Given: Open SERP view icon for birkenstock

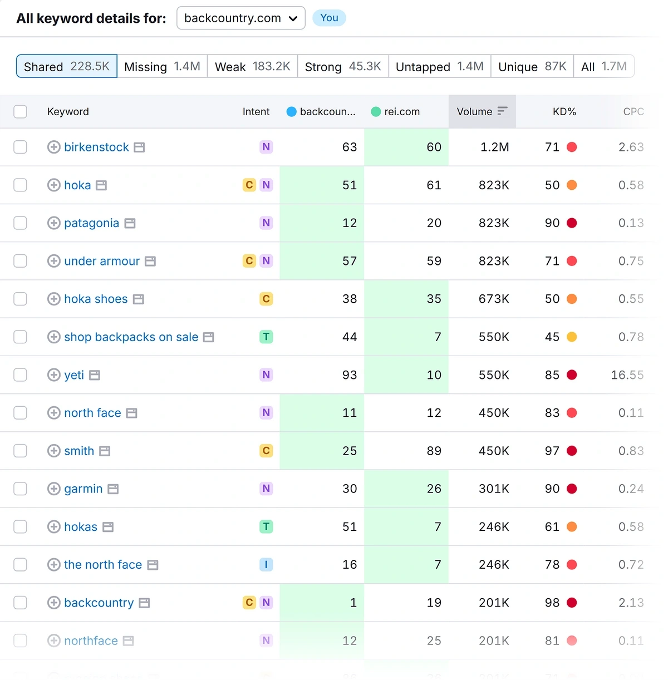Looking at the screenshot, I should point(140,147).
